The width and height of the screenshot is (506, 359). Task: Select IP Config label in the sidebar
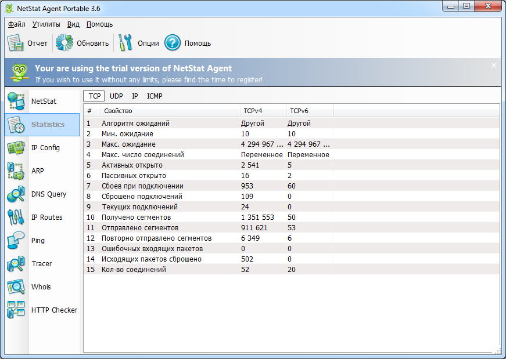point(45,147)
